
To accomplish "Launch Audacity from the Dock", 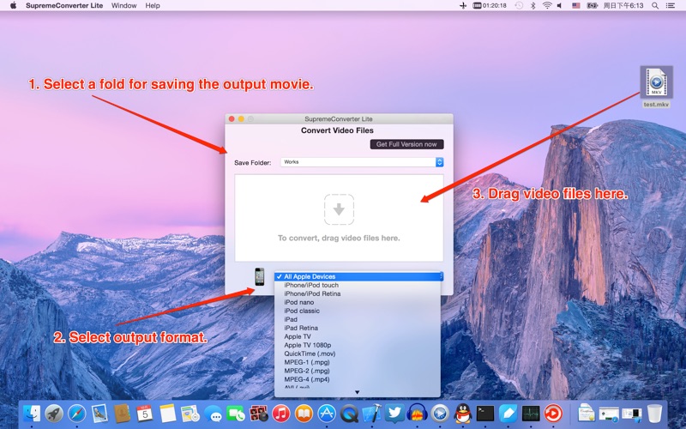I will (417, 414).
